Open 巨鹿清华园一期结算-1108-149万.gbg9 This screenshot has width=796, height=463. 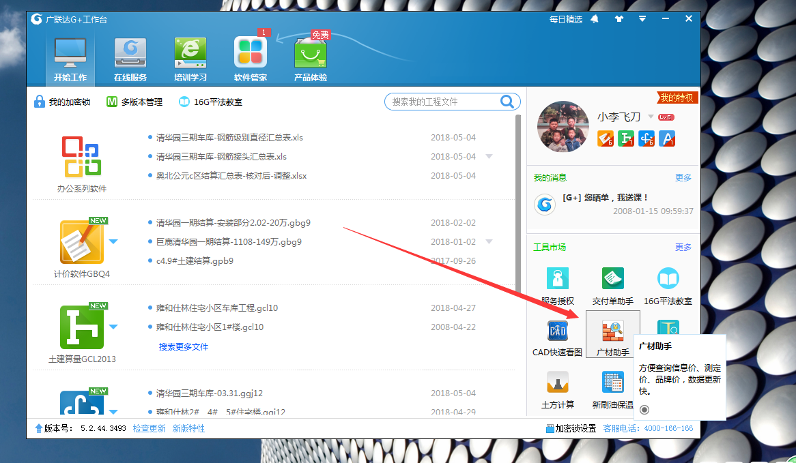pos(229,242)
